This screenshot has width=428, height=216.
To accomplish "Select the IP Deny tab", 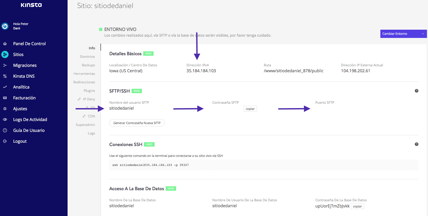I will coord(89,99).
